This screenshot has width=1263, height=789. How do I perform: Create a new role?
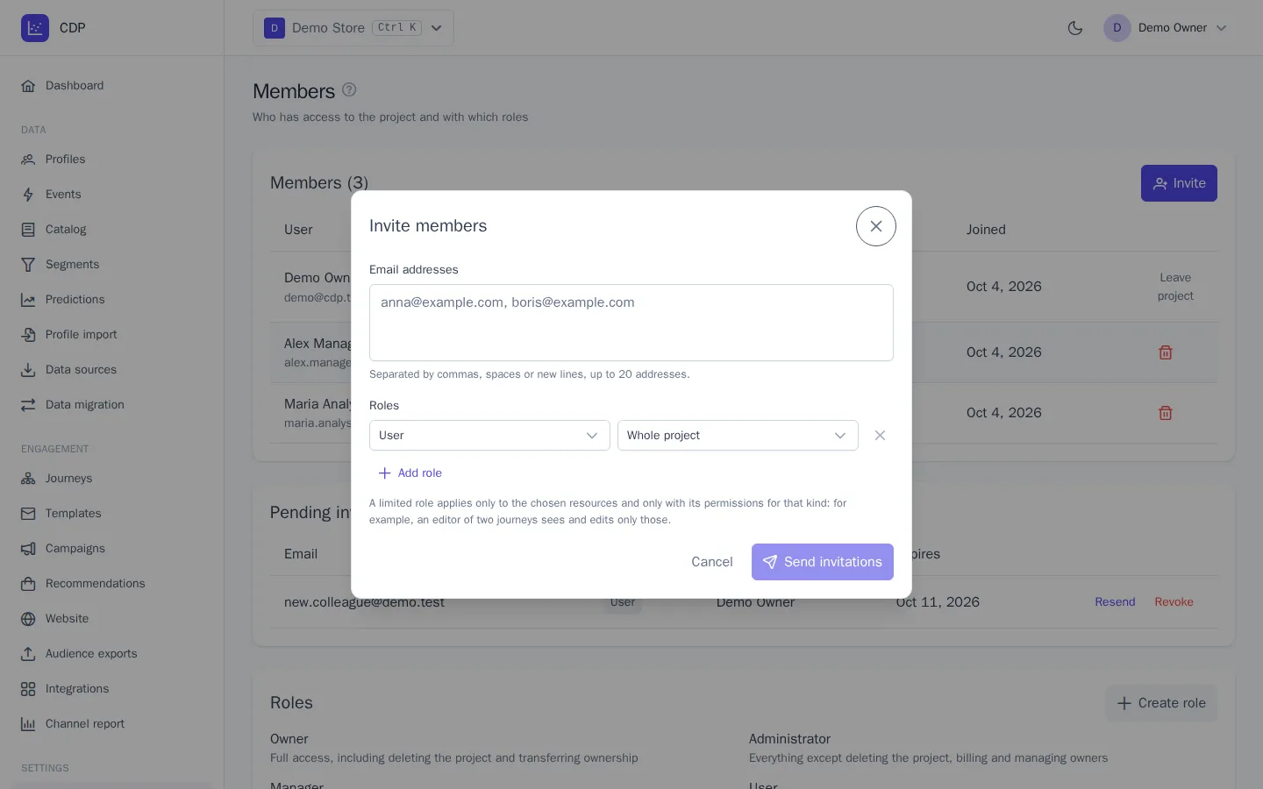[x=1161, y=703]
